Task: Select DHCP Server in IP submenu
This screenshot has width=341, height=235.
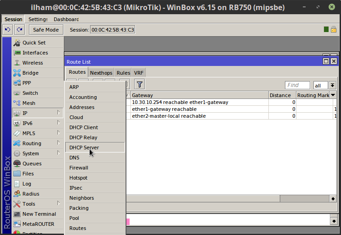Action: pos(95,148)
